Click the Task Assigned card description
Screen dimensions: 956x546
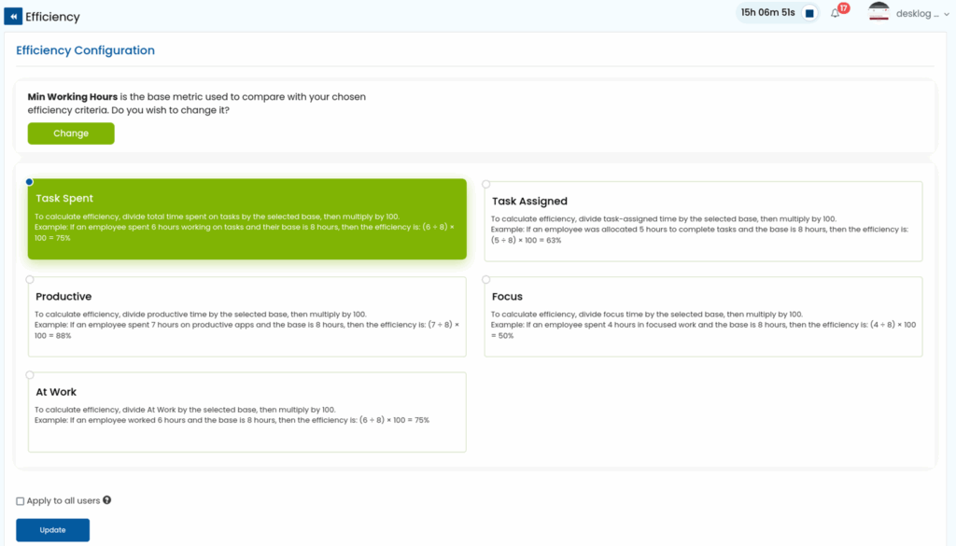tap(700, 229)
